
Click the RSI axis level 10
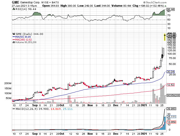(169, 28)
